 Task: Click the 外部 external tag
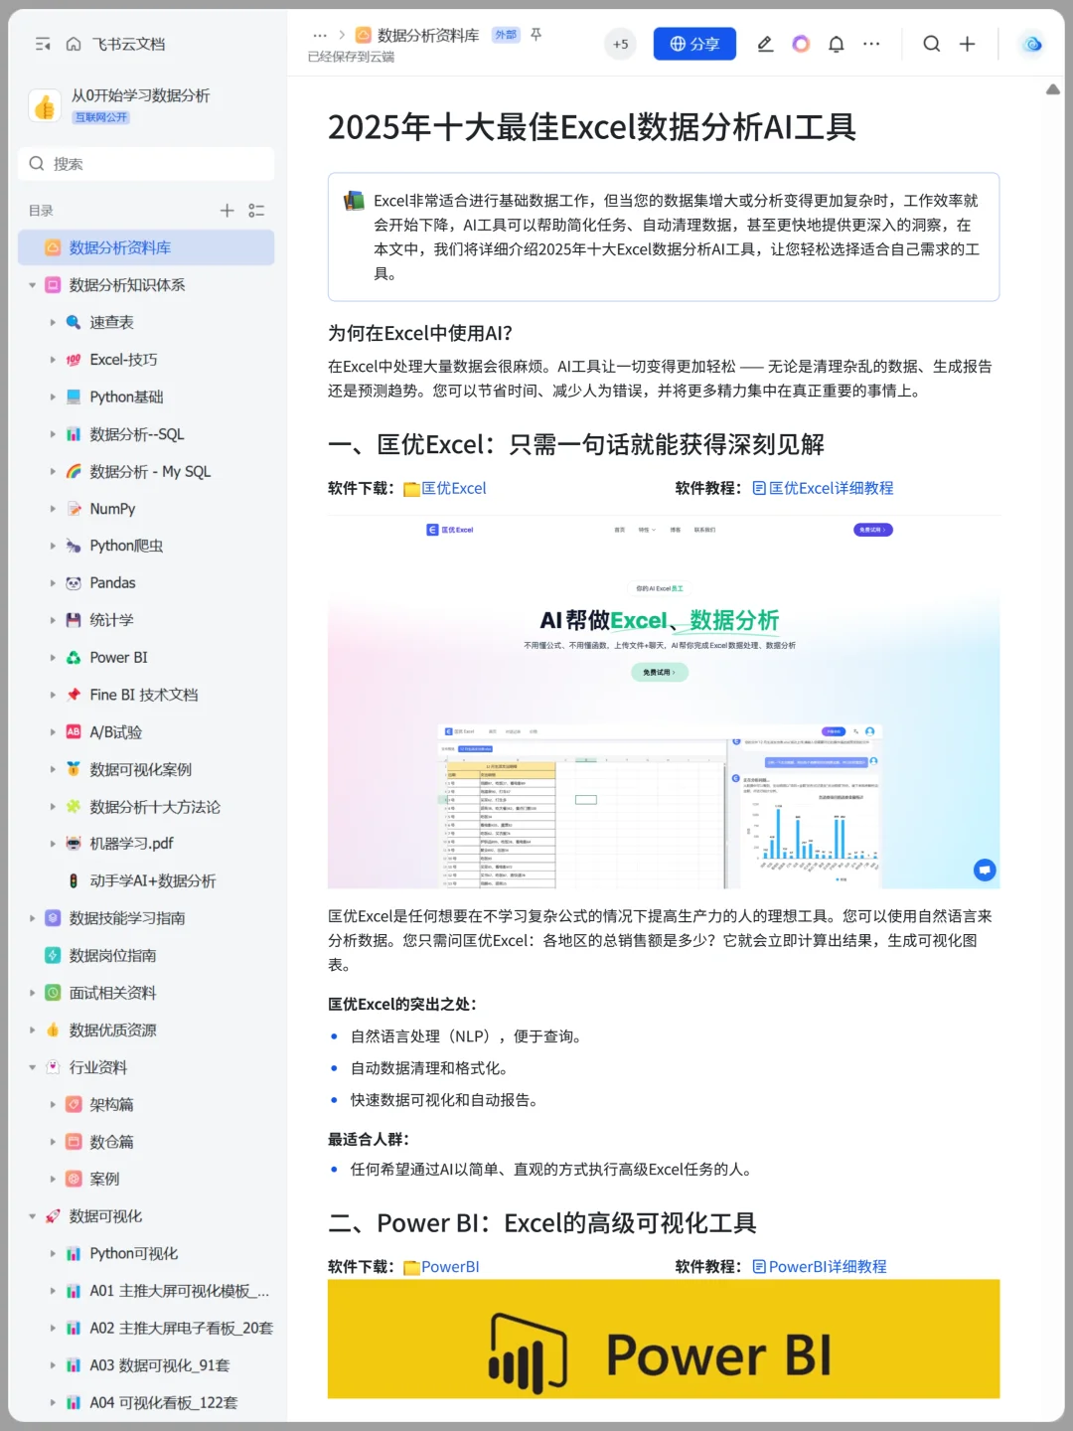[x=506, y=35]
